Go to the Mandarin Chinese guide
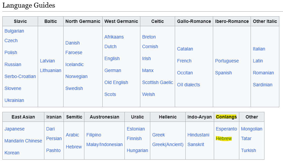The height and width of the screenshot is (161, 283). pos(23,141)
